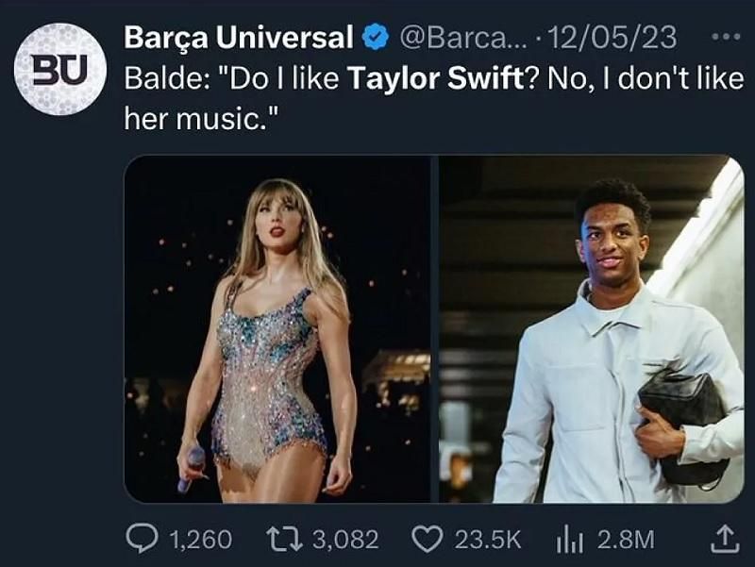Open the three-dot more options menu

coord(725,36)
